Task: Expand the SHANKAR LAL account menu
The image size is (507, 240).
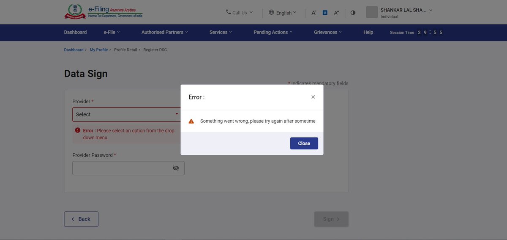Action: [406, 10]
